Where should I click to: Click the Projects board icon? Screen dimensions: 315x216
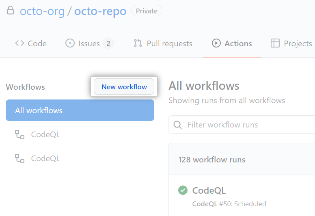(x=275, y=43)
